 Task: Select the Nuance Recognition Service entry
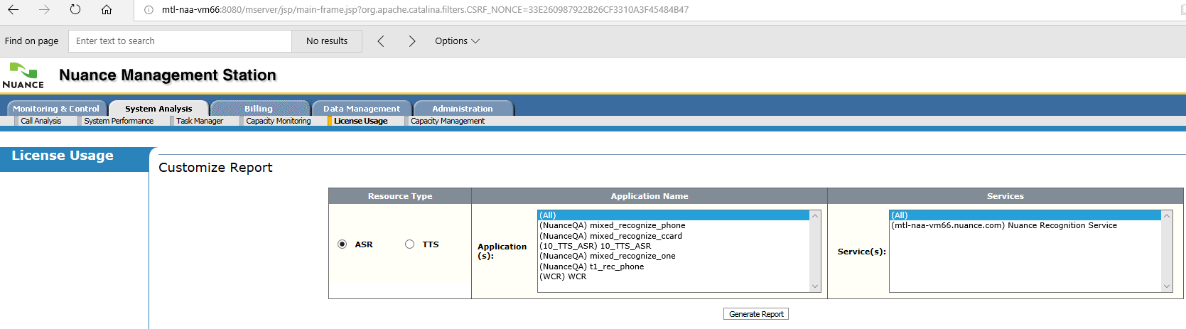pos(1003,225)
